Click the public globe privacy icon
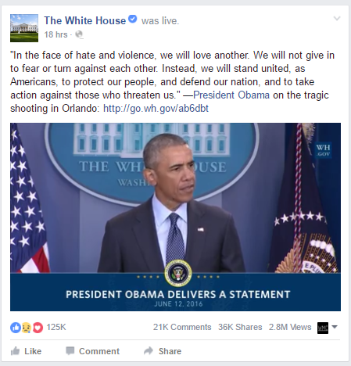 click(x=79, y=34)
